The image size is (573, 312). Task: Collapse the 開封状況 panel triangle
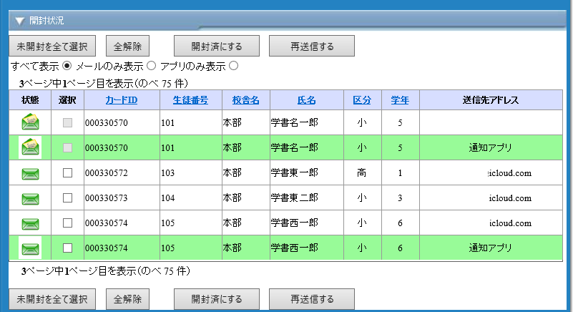[x=19, y=21]
